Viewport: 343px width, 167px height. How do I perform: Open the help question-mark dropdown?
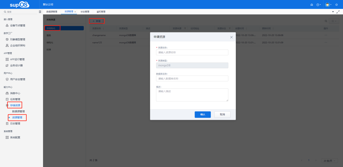[318, 5]
